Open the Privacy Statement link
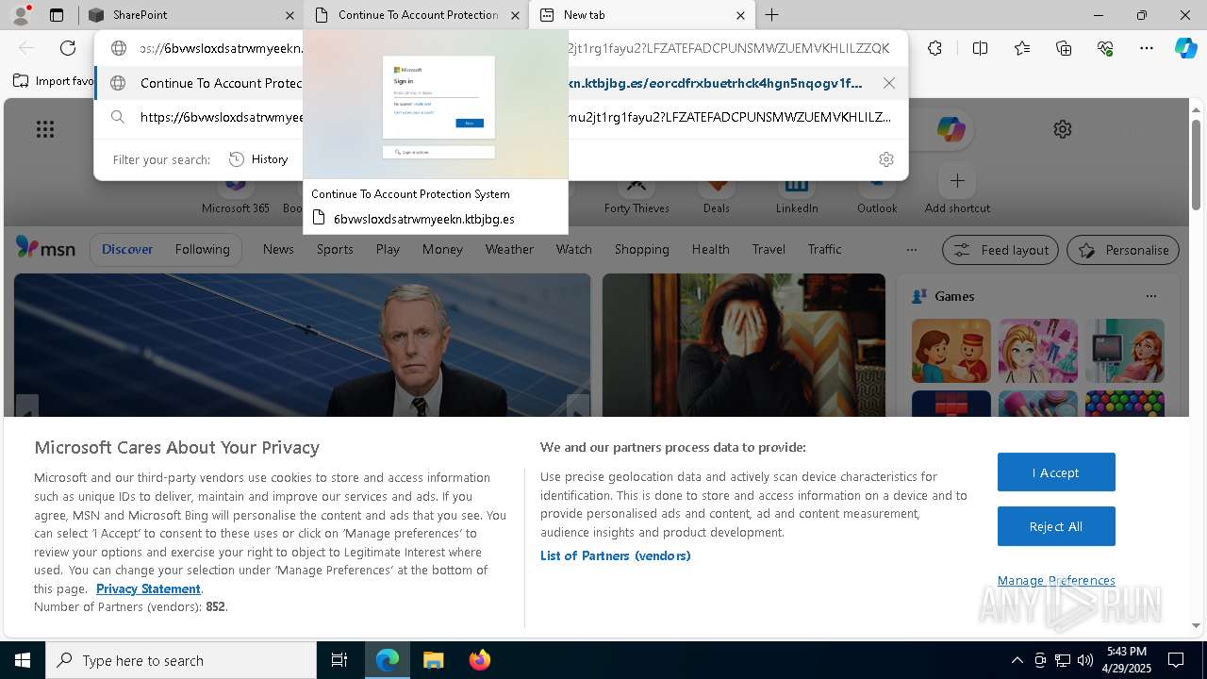This screenshot has height=679, width=1207. point(148,588)
